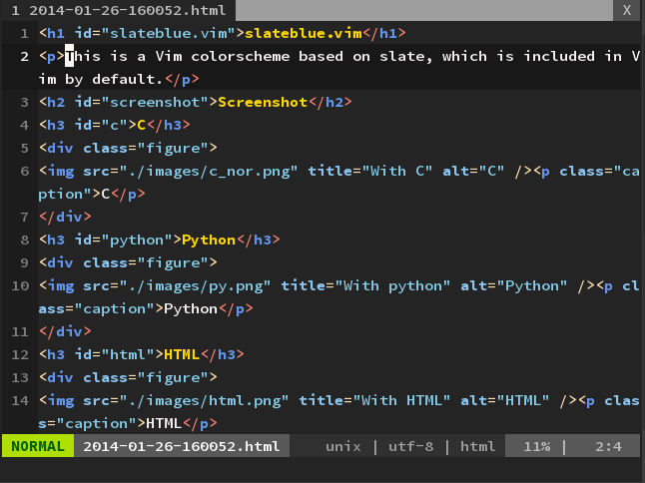Place cursor on word colorscheme

coord(241,56)
